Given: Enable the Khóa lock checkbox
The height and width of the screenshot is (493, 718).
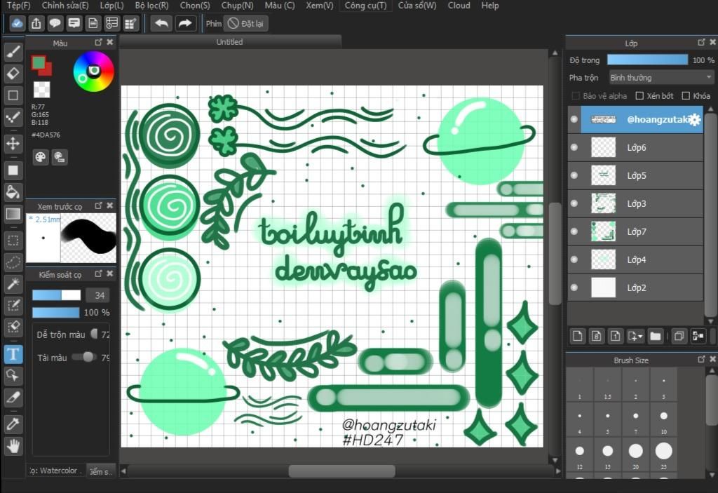Looking at the screenshot, I should (686, 96).
